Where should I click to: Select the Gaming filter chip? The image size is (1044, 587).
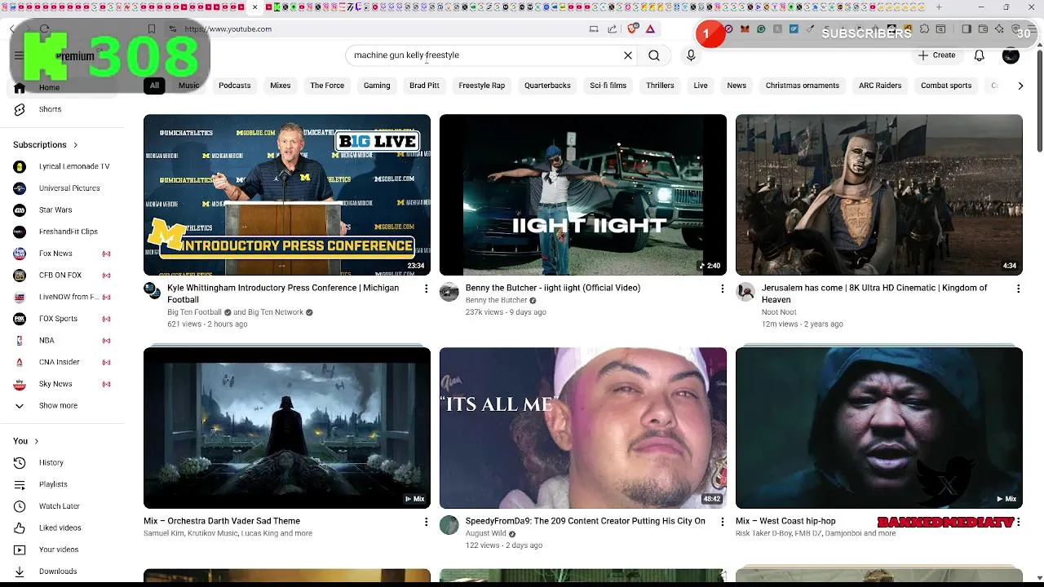click(377, 86)
